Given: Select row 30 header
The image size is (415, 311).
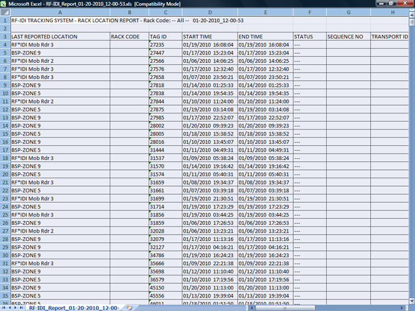Looking at the screenshot, I should 5,255.
